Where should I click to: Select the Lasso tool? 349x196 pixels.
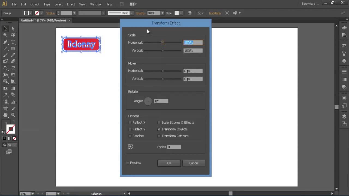[13, 35]
